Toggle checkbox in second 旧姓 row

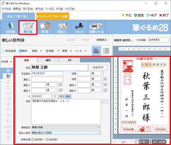(x=105, y=79)
